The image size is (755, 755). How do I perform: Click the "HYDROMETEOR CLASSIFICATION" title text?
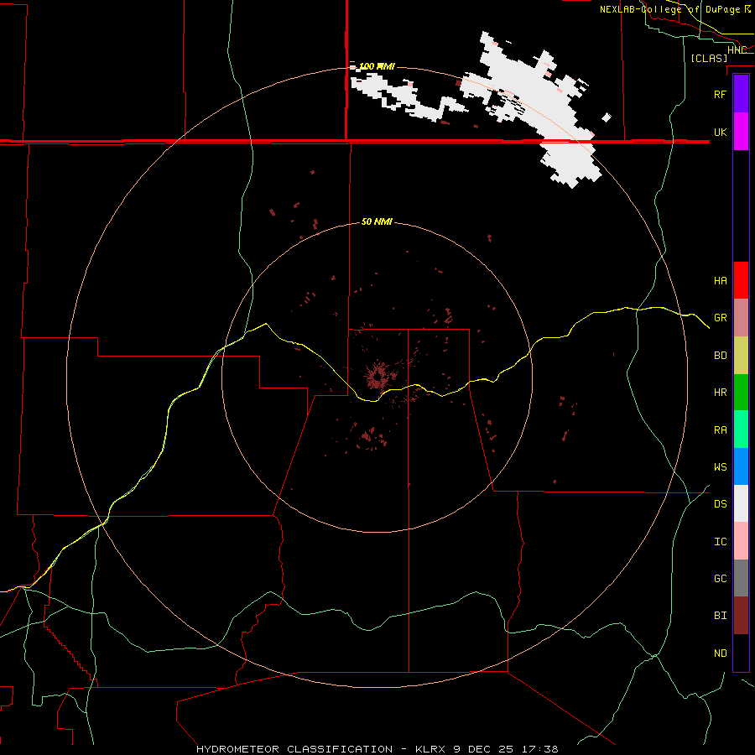294,749
